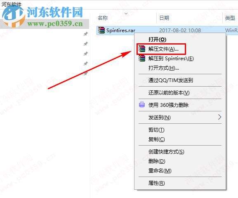Screen dimensions: 238x198
Task: Choose 创建快捷方式(S) entry
Action: click(x=180, y=151)
